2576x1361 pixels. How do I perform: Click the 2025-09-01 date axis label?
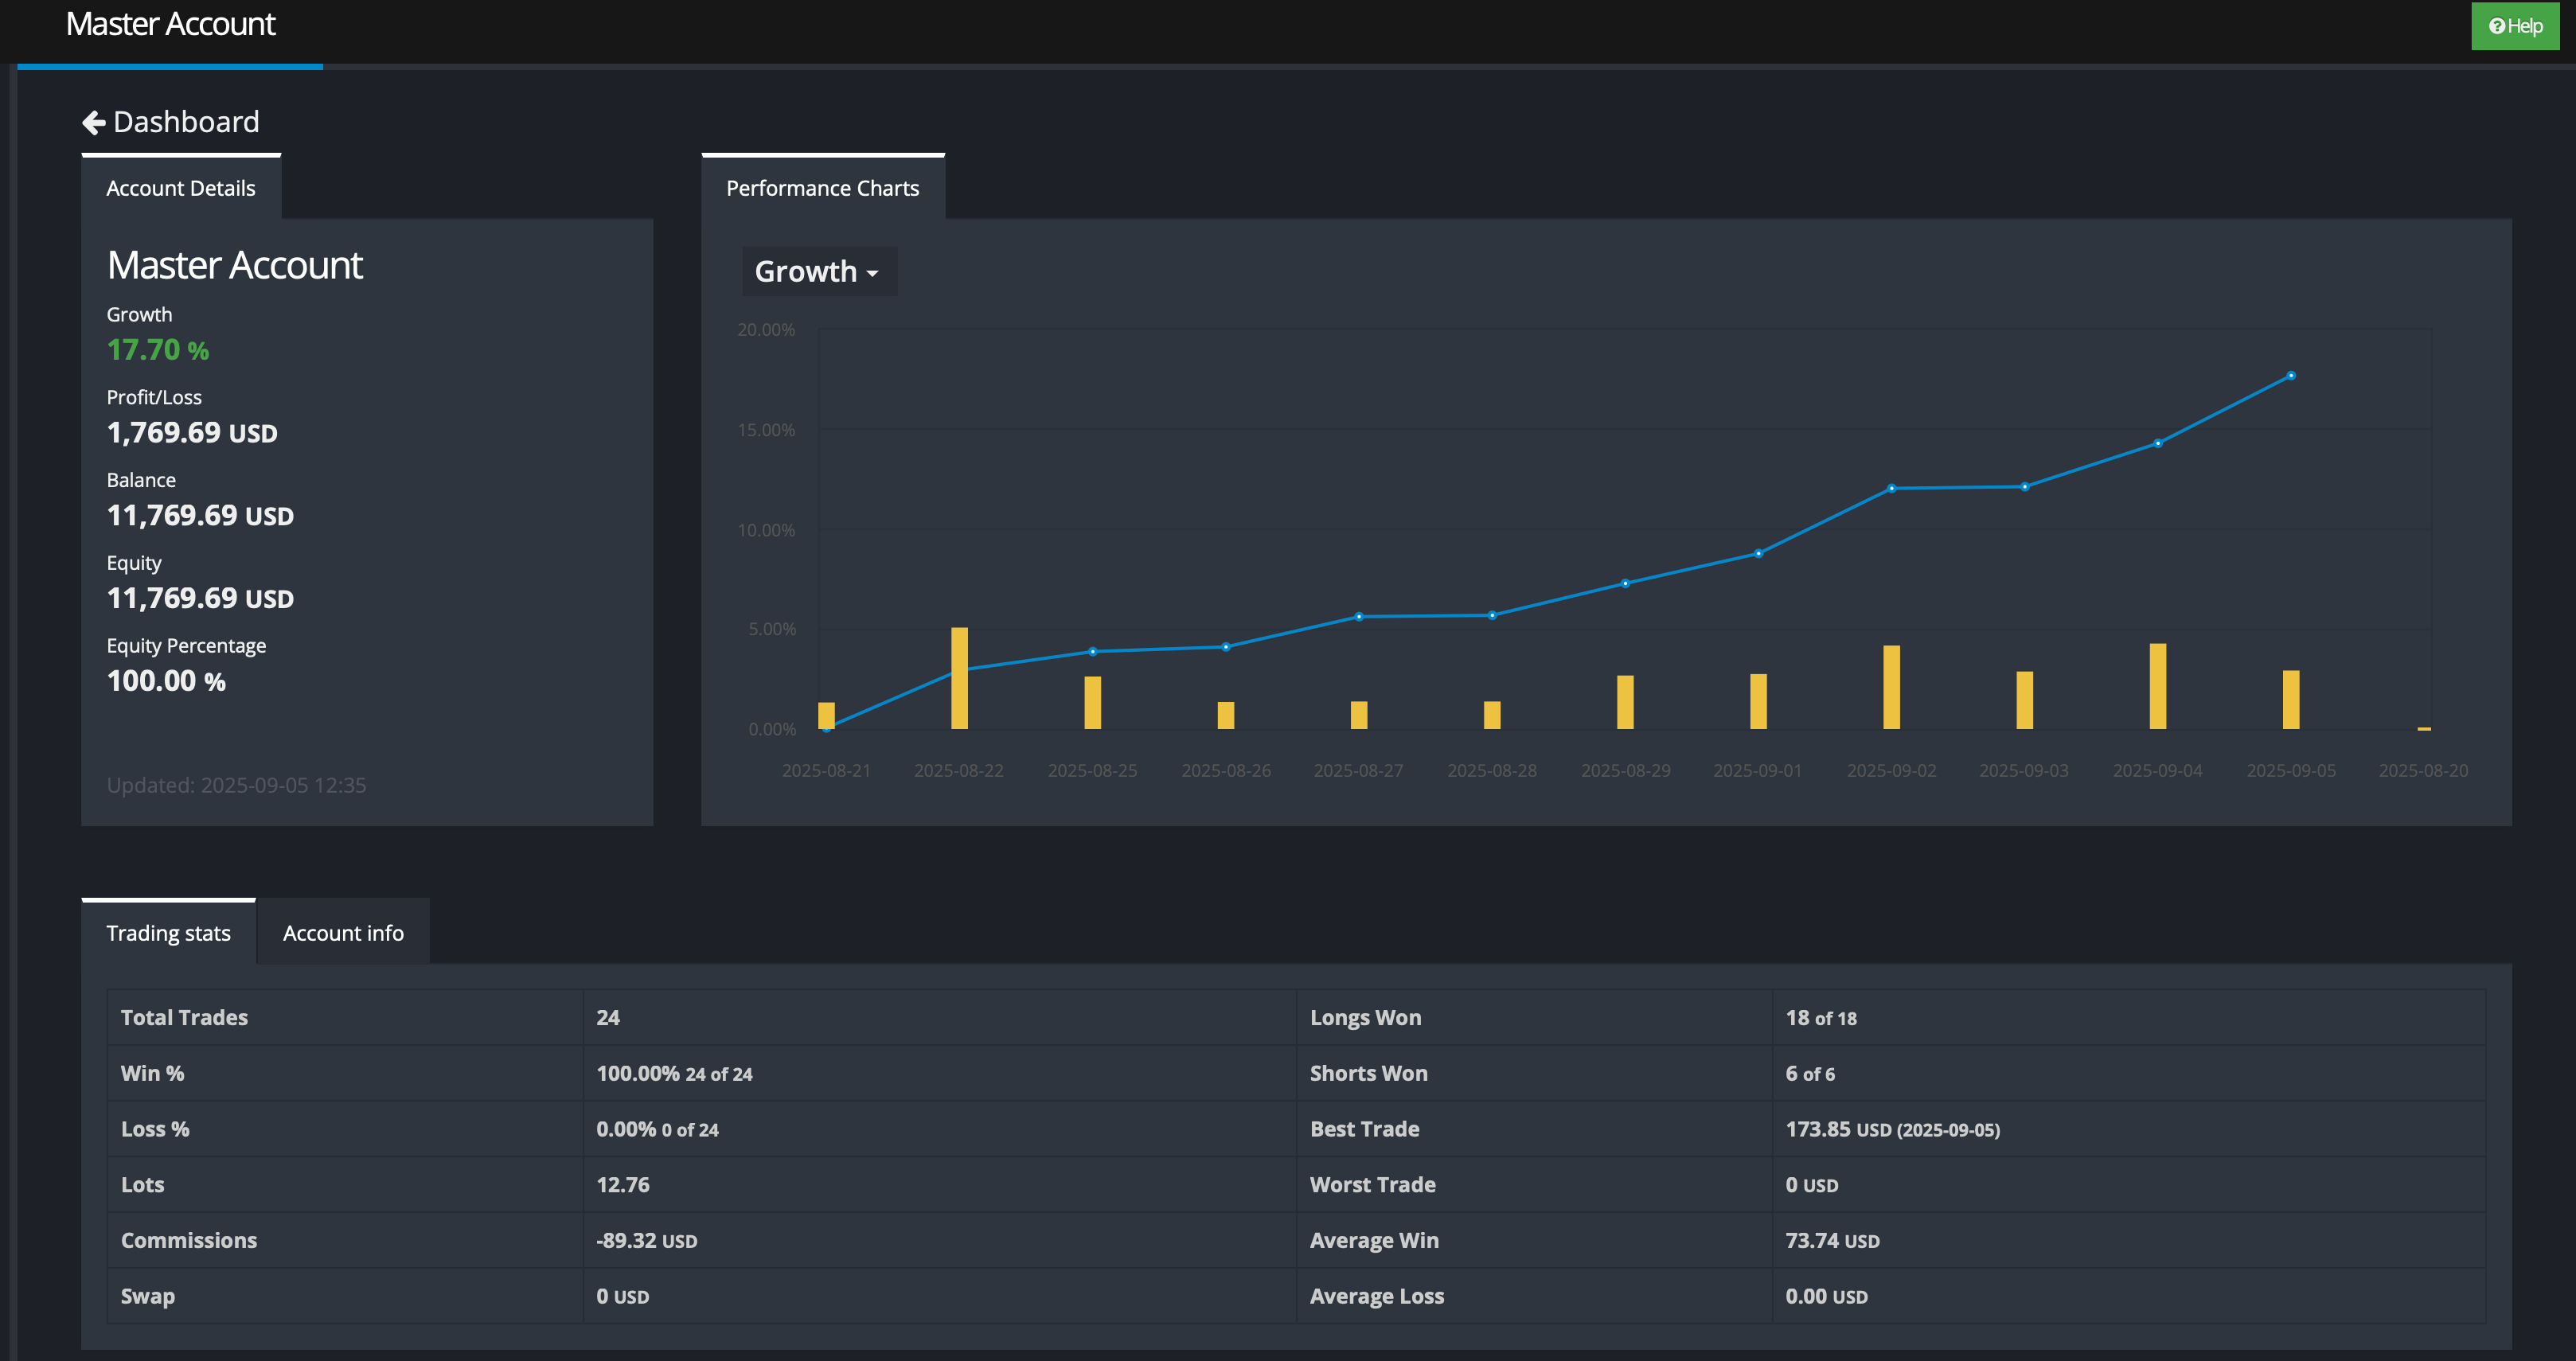click(x=1757, y=770)
